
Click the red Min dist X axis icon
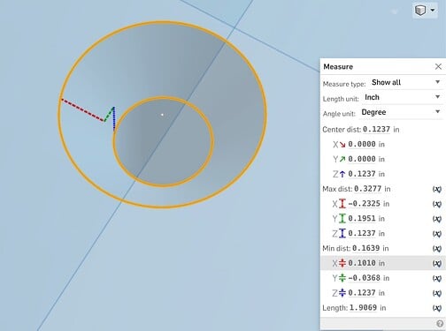tap(342, 263)
